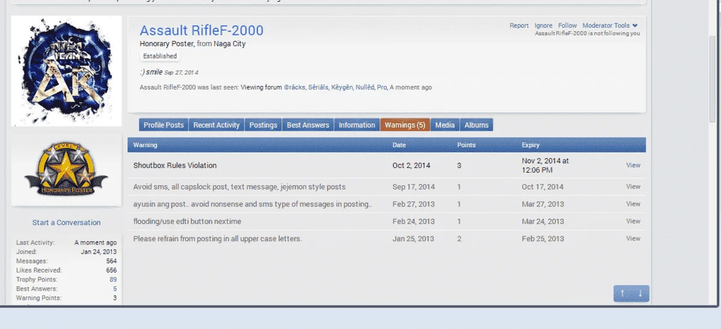The width and height of the screenshot is (721, 329).
Task: Click the 'flooding/use edti button nextime' warning
Action: click(187, 221)
